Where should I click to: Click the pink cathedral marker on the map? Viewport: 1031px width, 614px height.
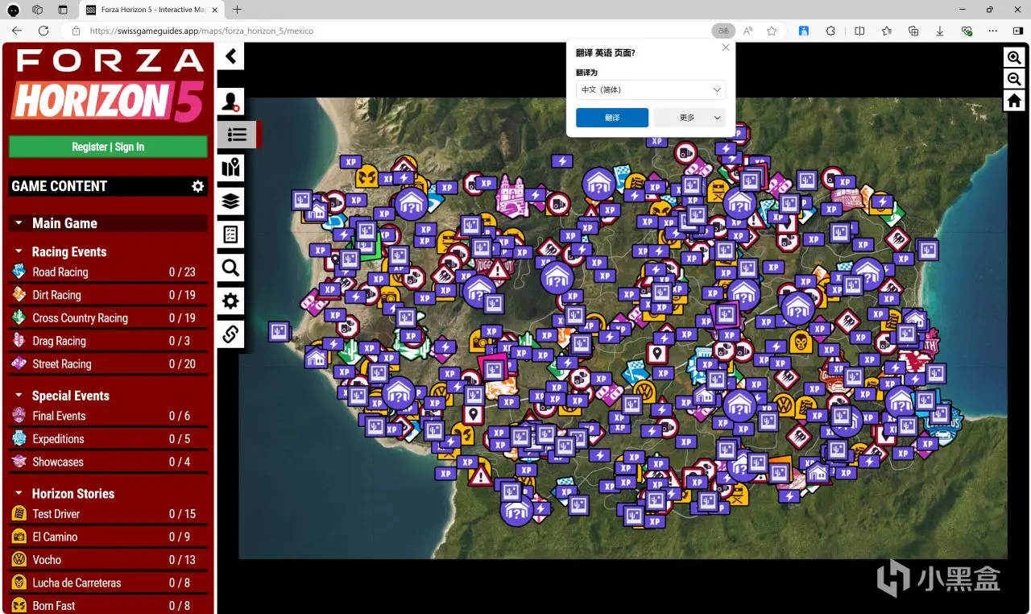pos(511,196)
